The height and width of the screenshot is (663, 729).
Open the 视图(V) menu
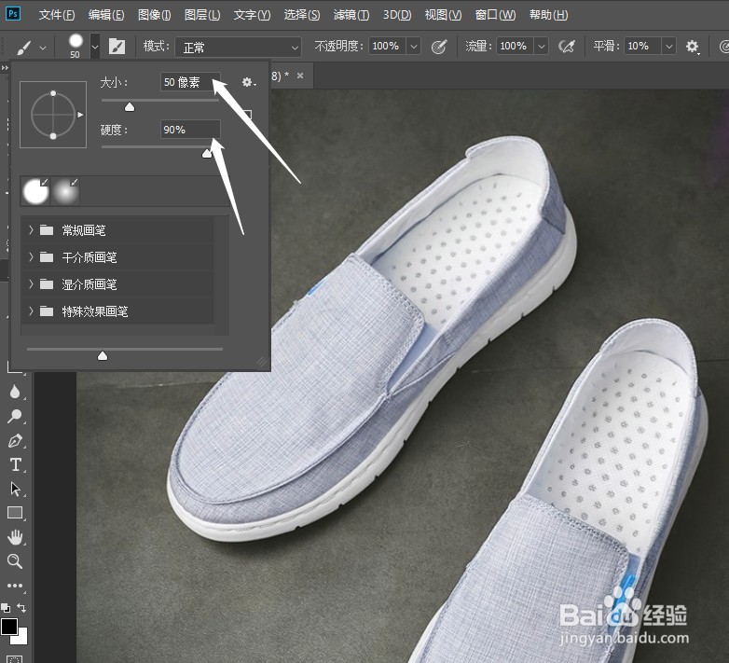[x=443, y=15]
